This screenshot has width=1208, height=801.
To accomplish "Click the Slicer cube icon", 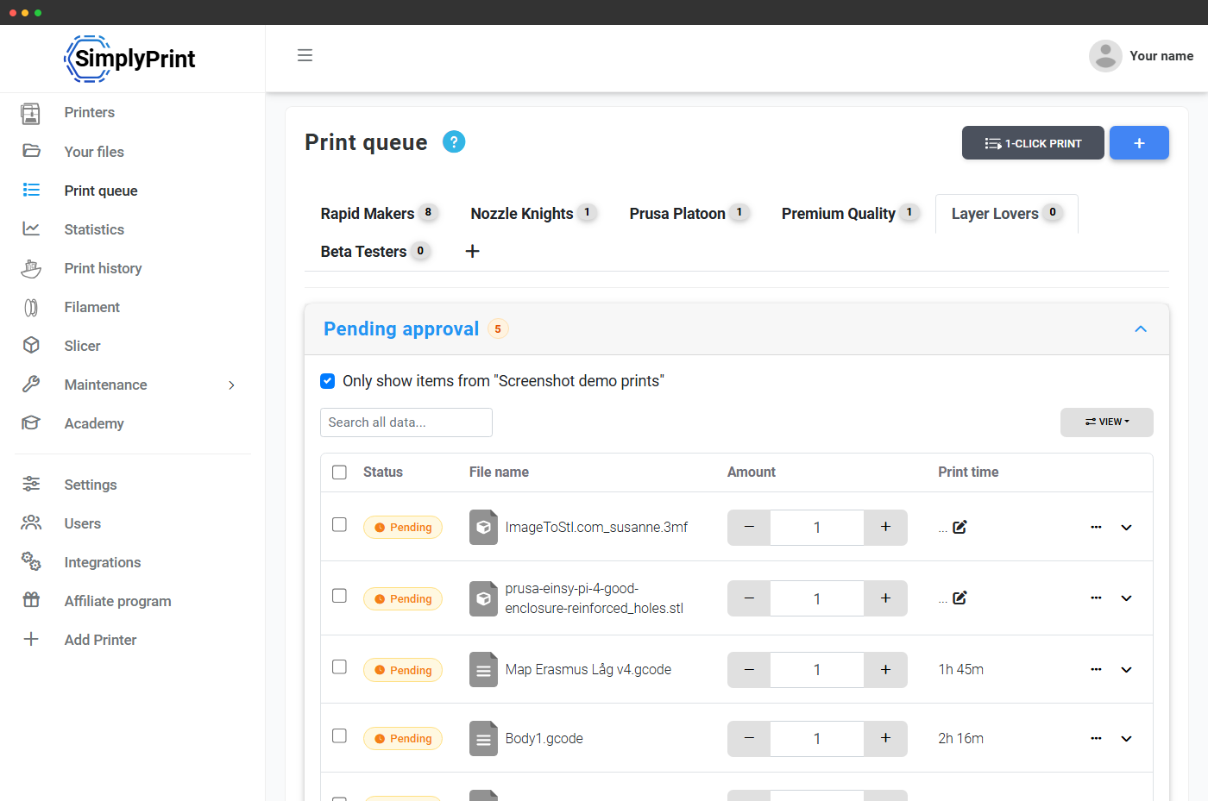I will [31, 345].
